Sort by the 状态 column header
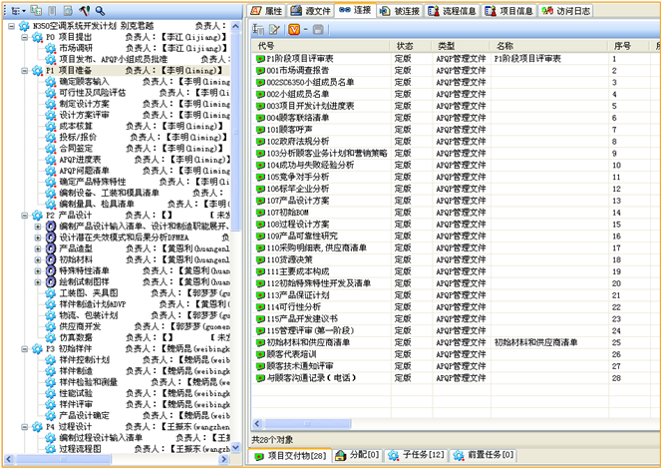Screen dimensions: 662x469 tap(412, 46)
